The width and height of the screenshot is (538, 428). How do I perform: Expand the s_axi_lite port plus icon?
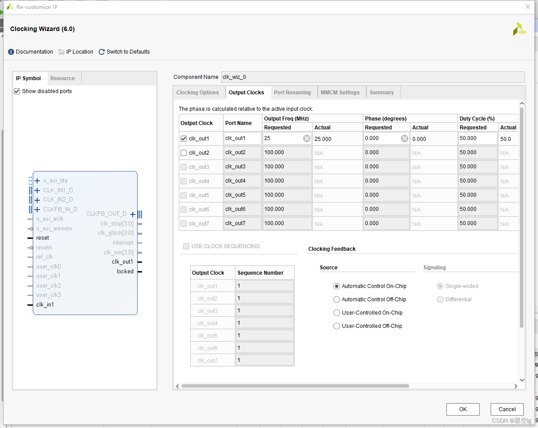pyautogui.click(x=37, y=181)
